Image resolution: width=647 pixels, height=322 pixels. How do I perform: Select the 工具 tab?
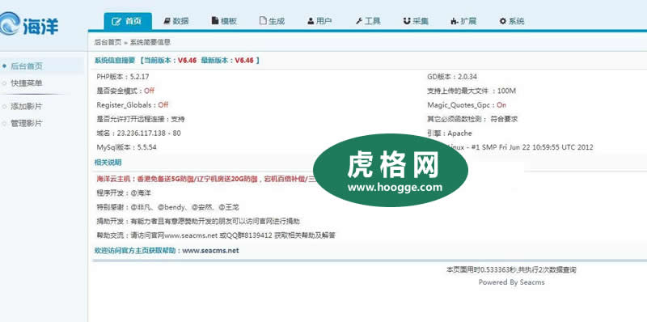point(368,21)
